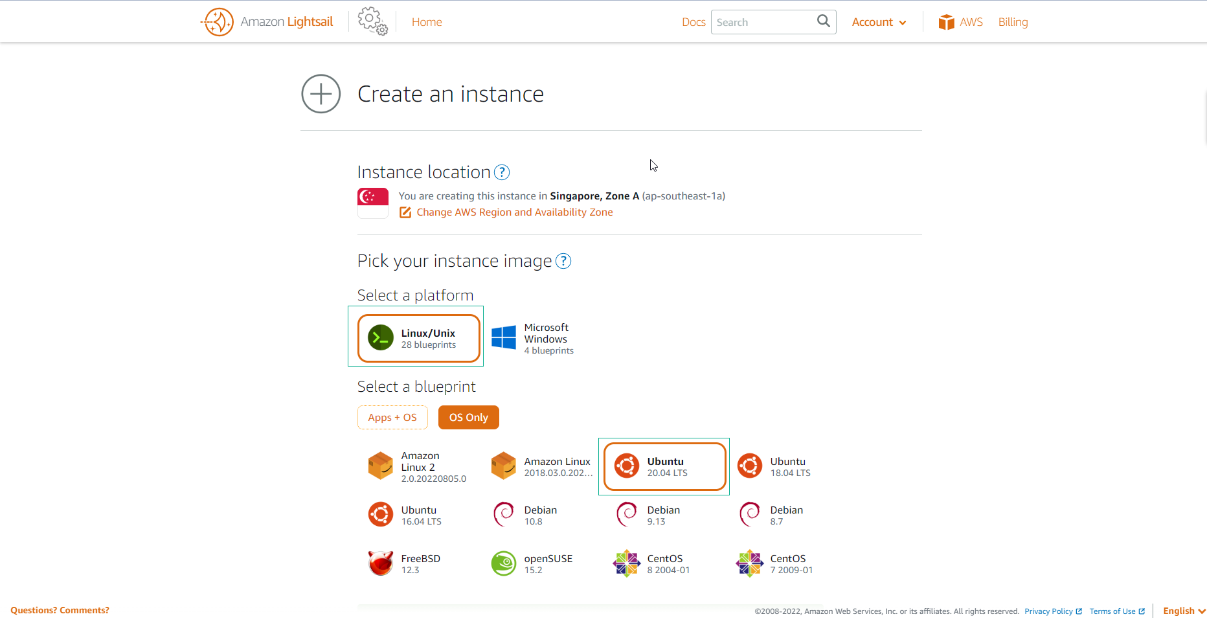Click the Ubuntu 18.04 LTS logo icon
Screen dimensions: 1207x623
(x=750, y=466)
